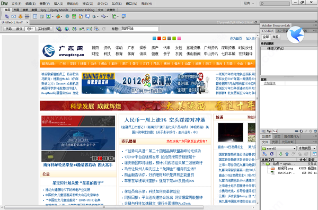Create new CSS rule icon
This screenshot has width=318, height=210.
click(x=301, y=132)
